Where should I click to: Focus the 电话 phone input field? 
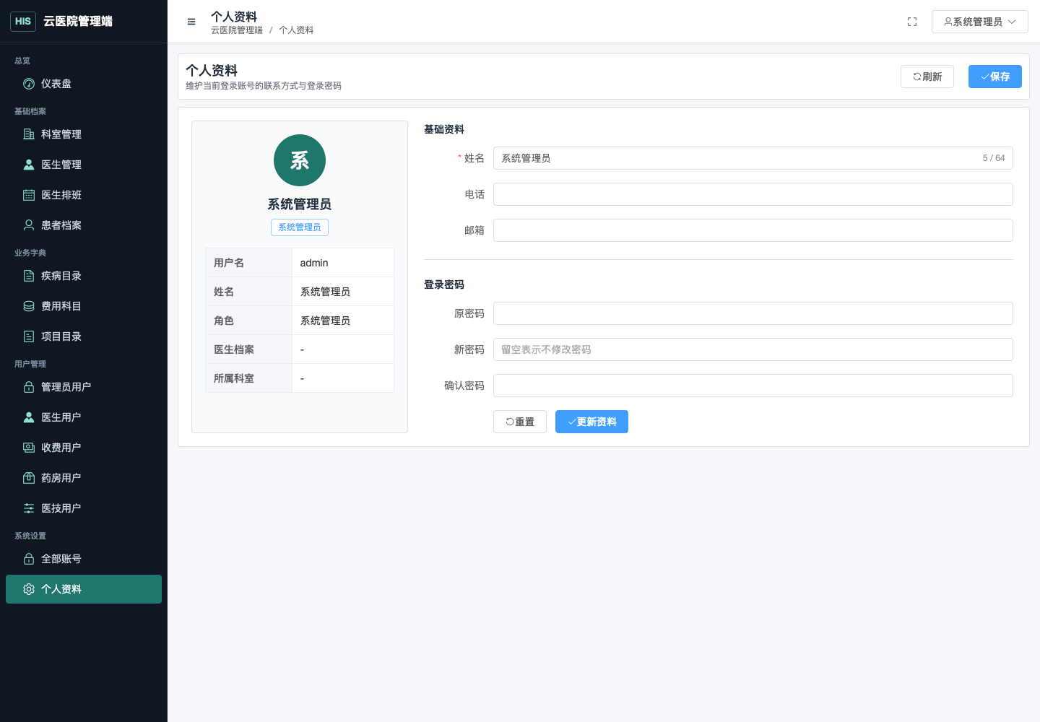coord(753,194)
